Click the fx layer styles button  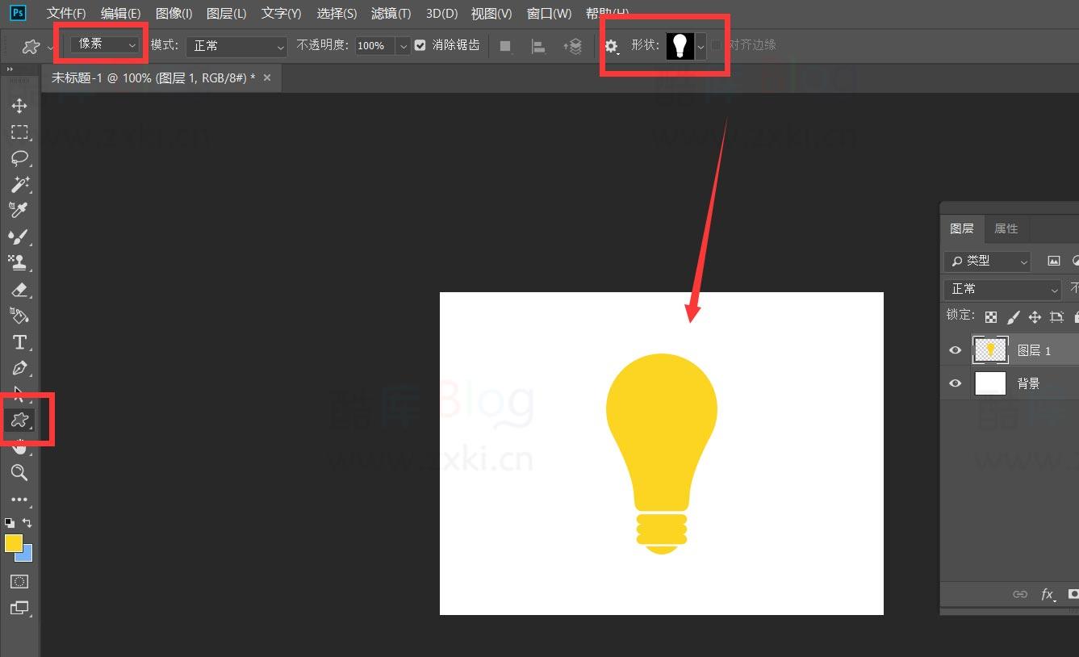(x=1048, y=595)
